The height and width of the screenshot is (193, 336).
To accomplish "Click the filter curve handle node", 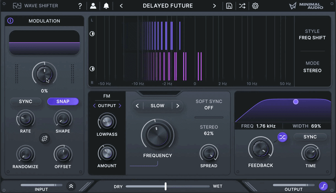I will (296, 102).
